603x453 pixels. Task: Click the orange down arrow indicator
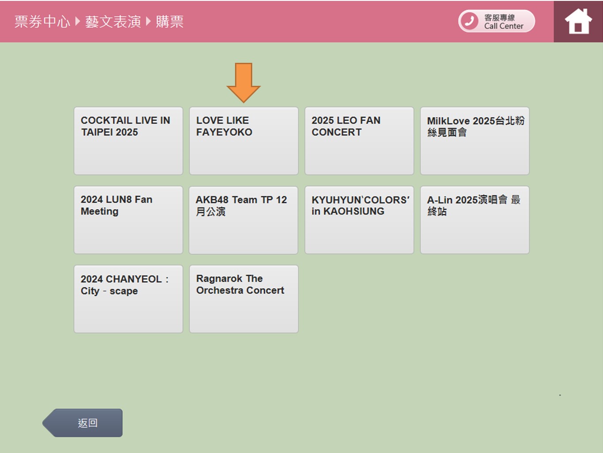[x=243, y=82]
